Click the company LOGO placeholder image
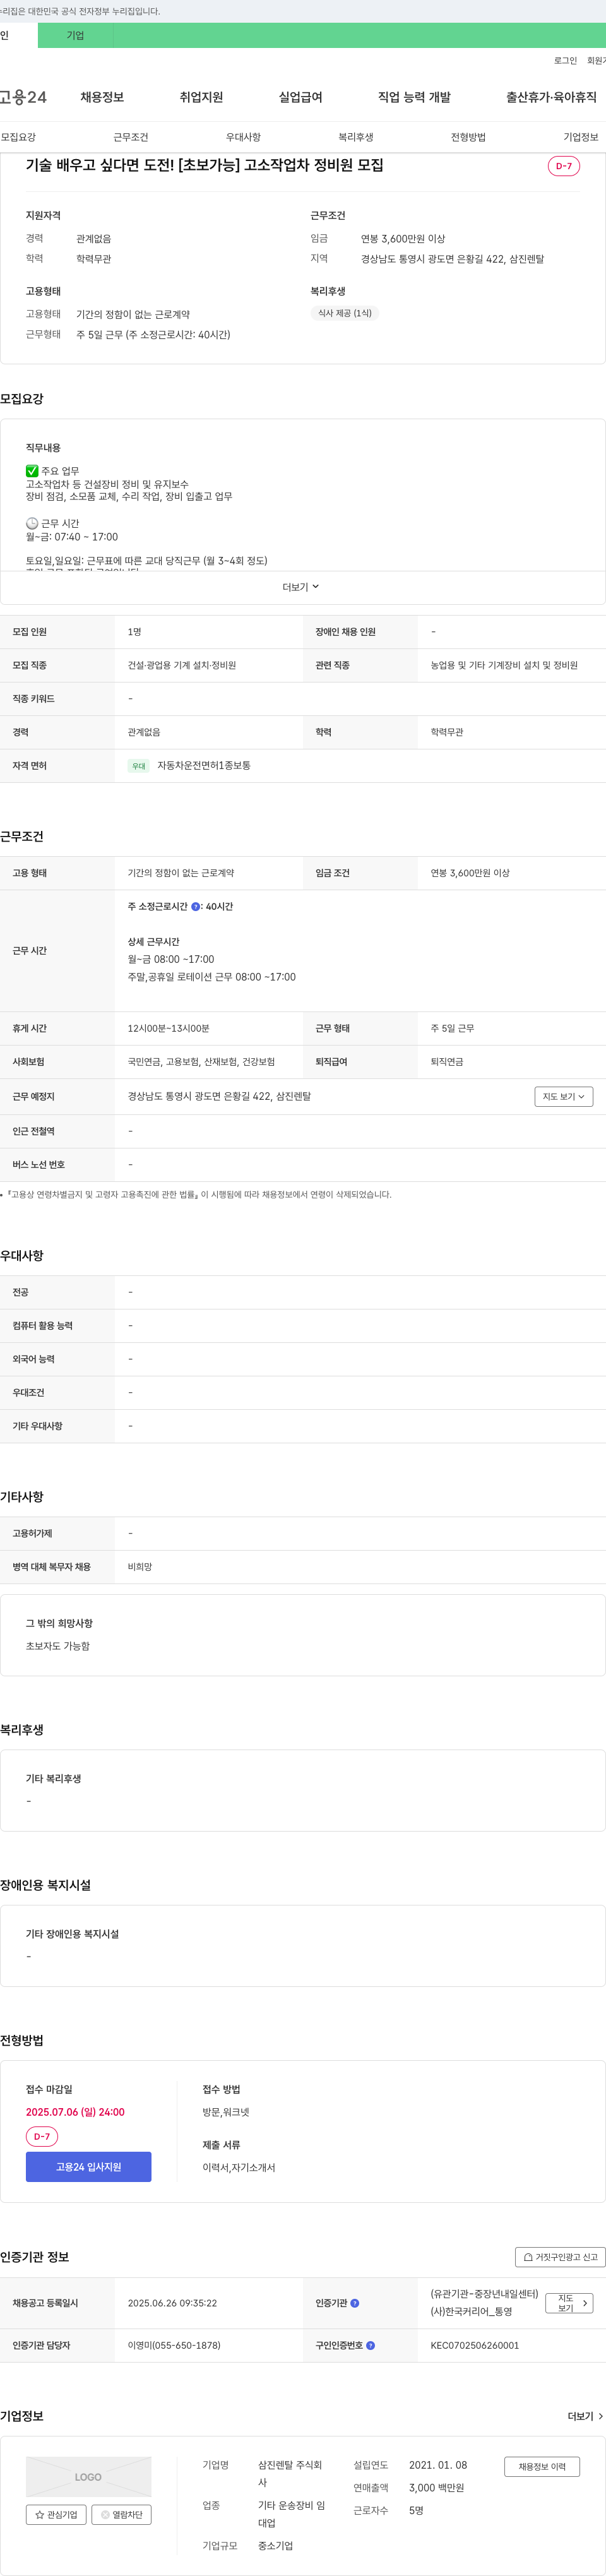 pyautogui.click(x=89, y=2477)
